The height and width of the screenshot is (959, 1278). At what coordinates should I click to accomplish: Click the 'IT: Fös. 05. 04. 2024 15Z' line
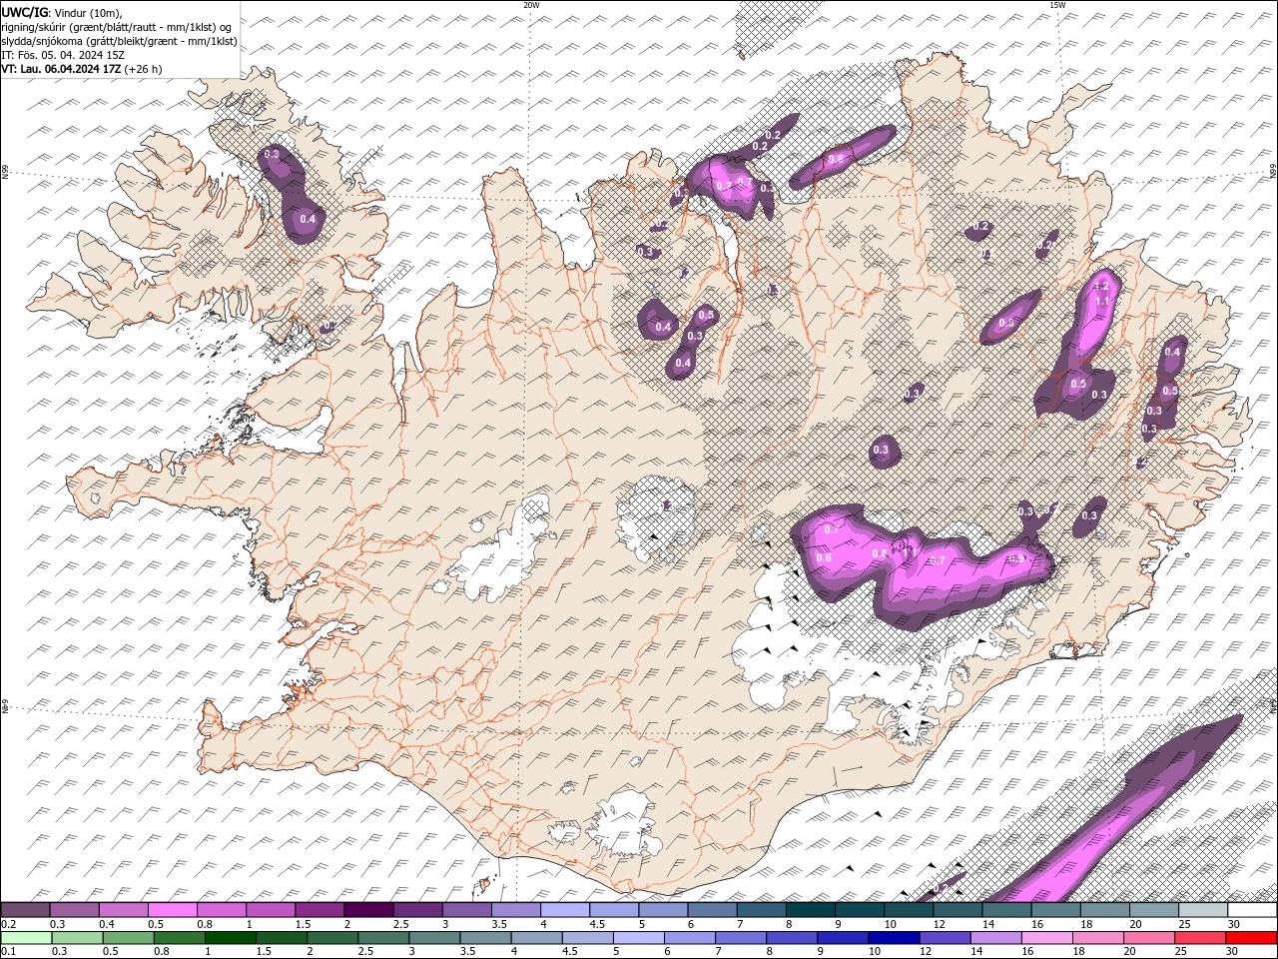point(62,55)
